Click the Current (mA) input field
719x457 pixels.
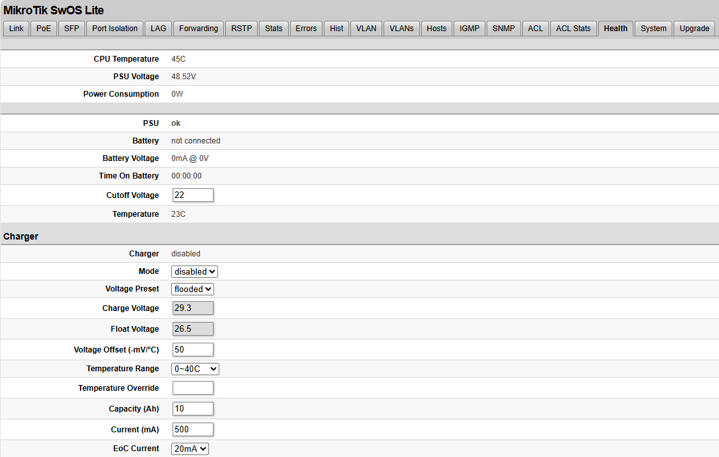pyautogui.click(x=193, y=430)
